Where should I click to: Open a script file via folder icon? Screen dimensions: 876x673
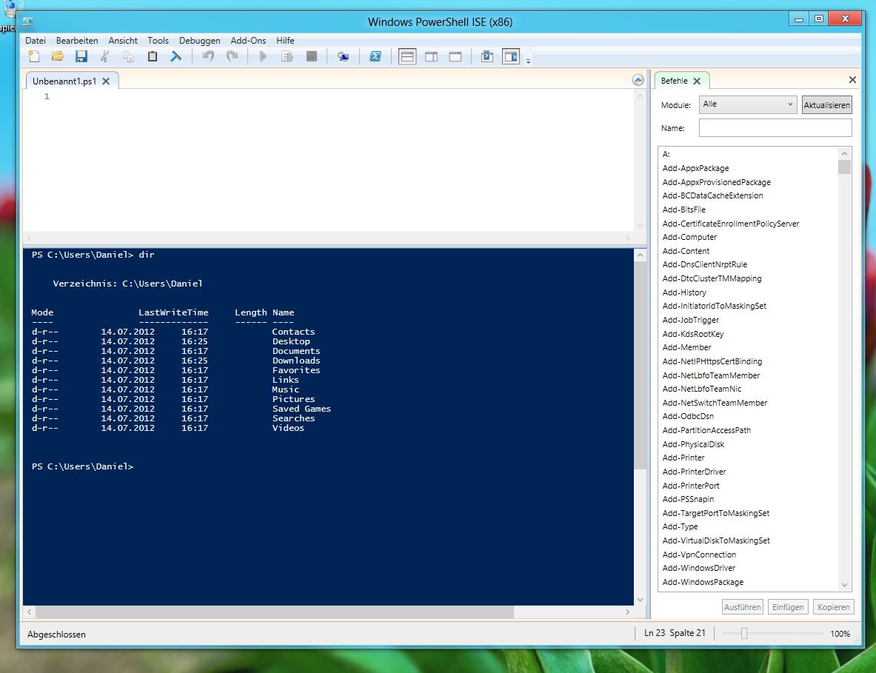click(58, 56)
